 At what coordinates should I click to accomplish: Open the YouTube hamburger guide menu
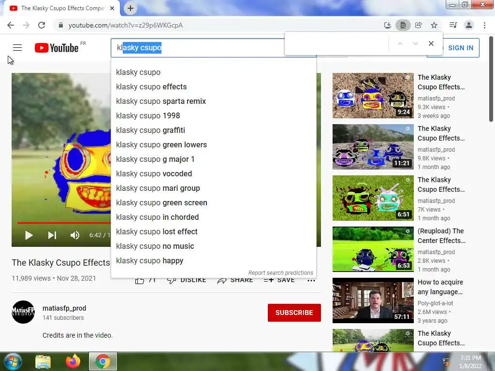17,48
